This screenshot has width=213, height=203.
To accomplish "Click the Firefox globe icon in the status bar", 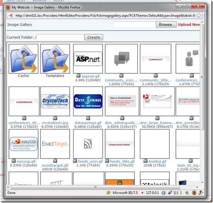I will point(194,192).
